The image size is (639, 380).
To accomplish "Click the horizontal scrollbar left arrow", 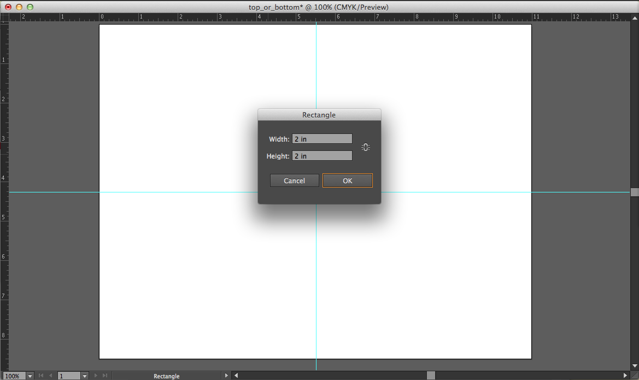I will tap(236, 376).
